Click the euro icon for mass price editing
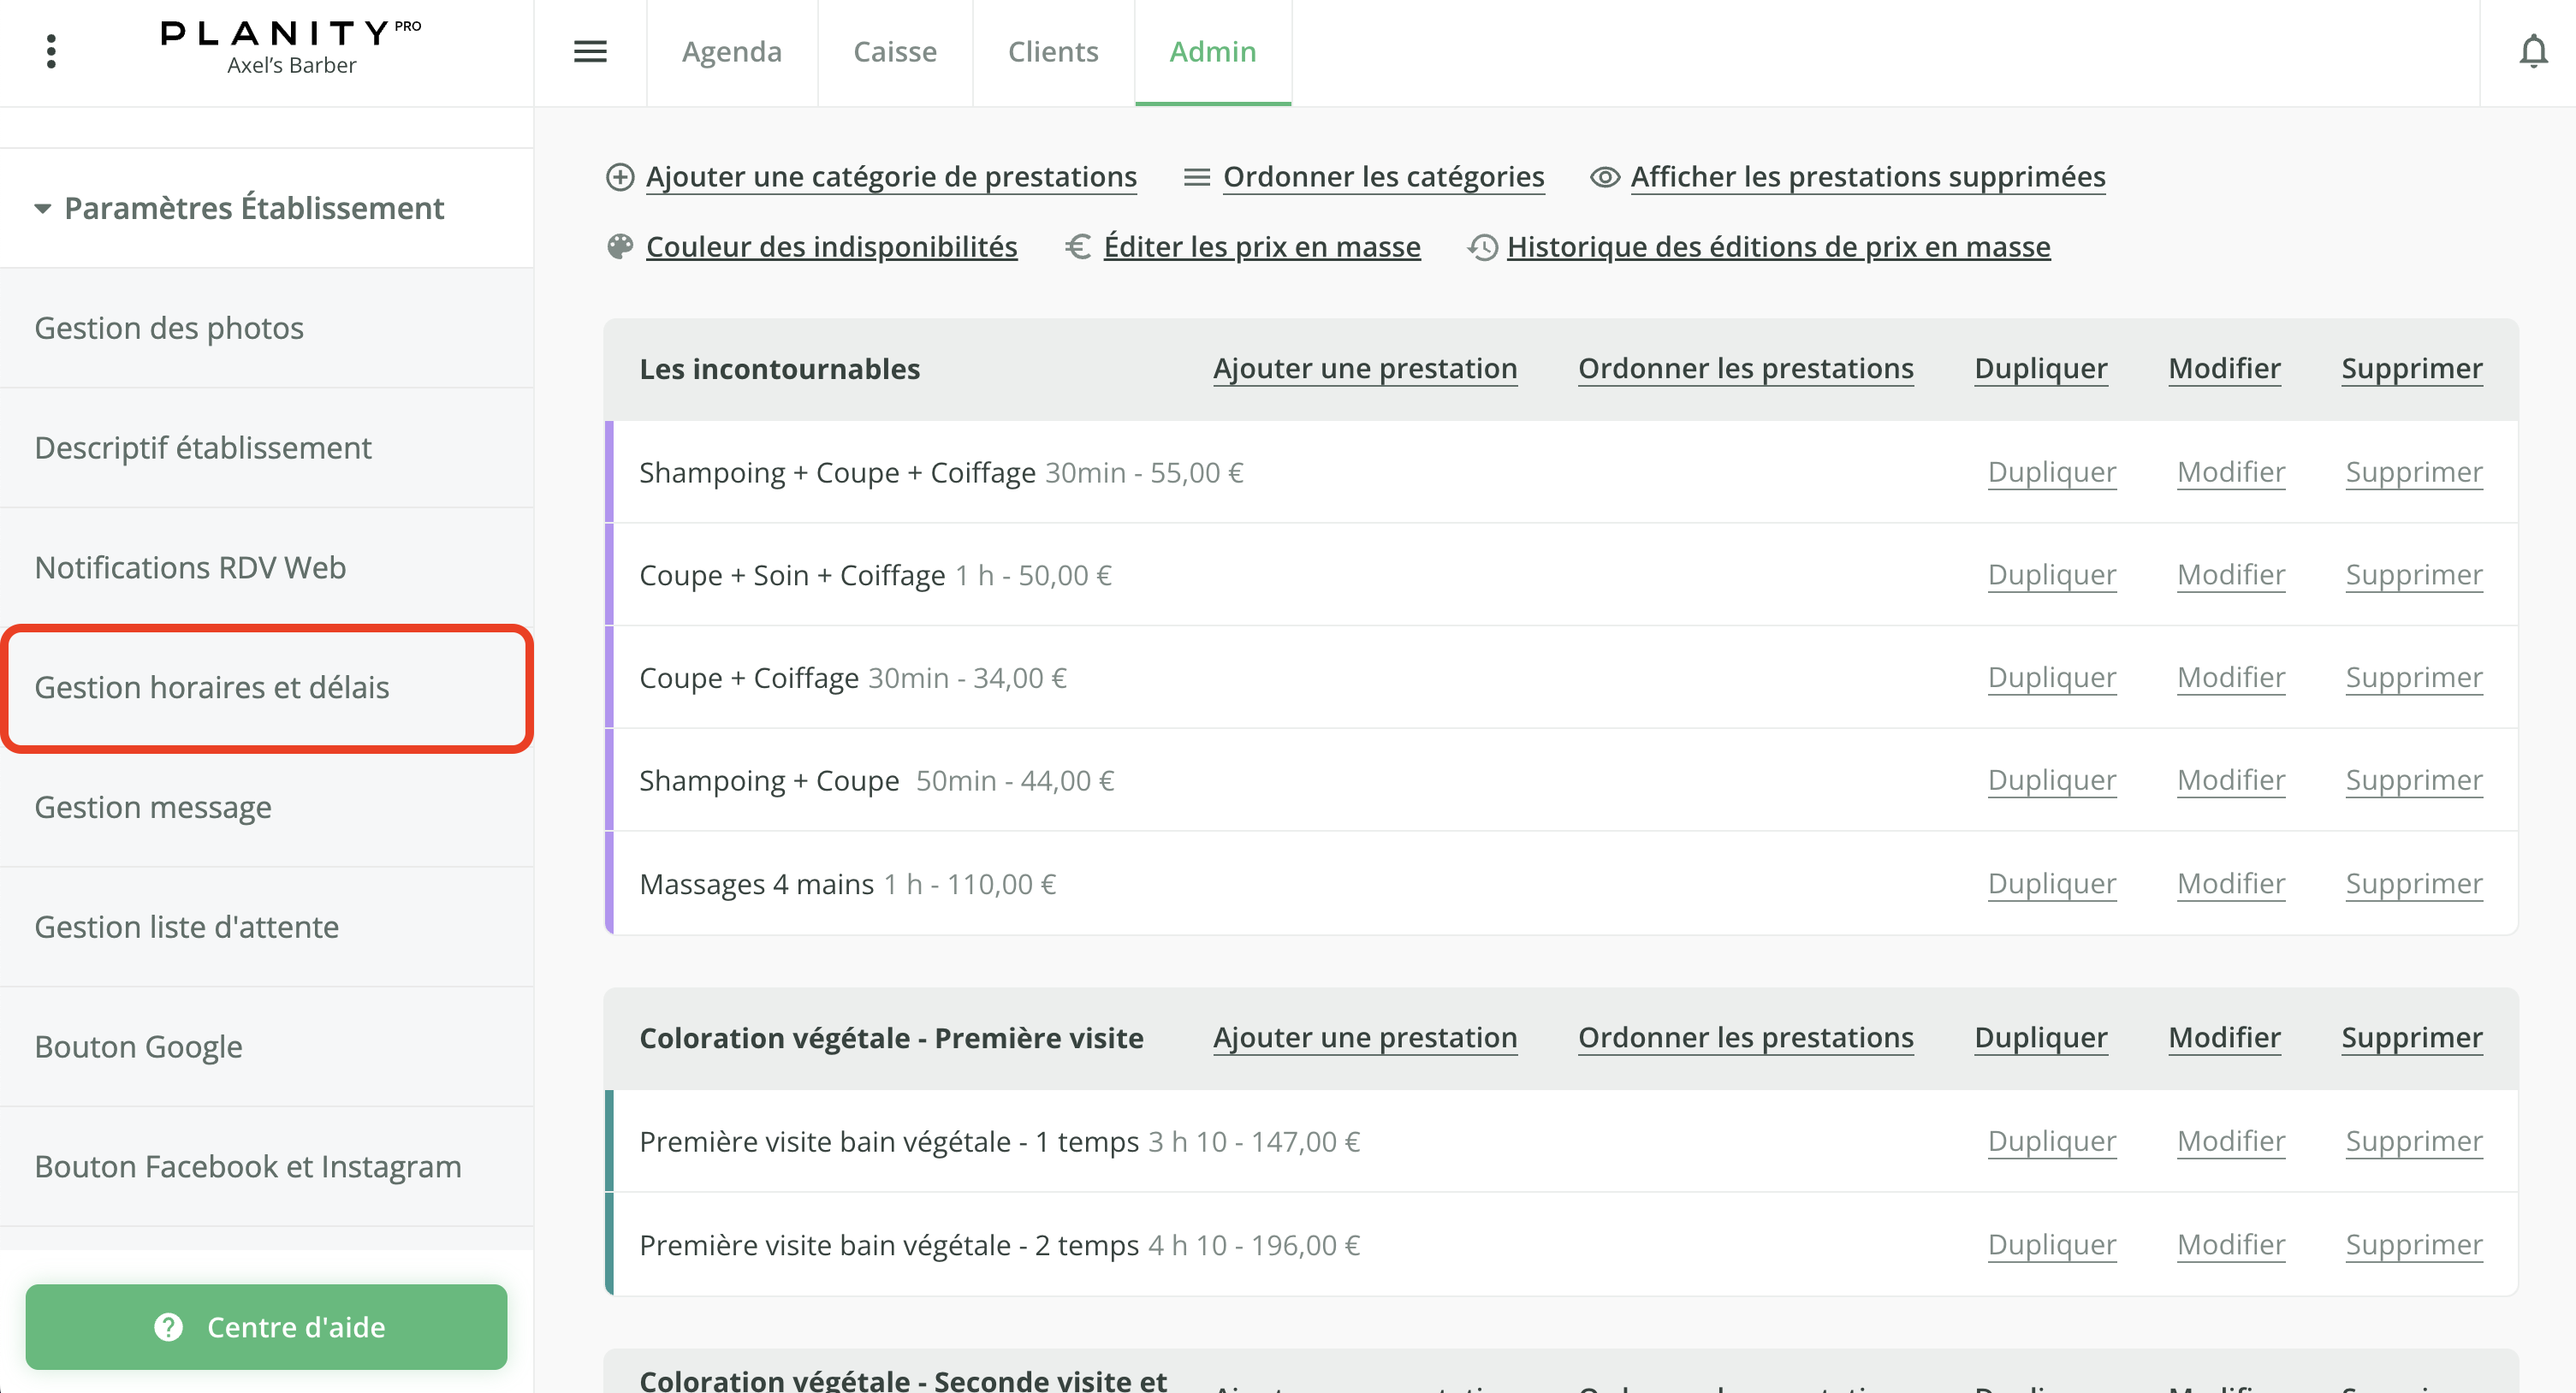The width and height of the screenshot is (2576, 1393). (1078, 247)
